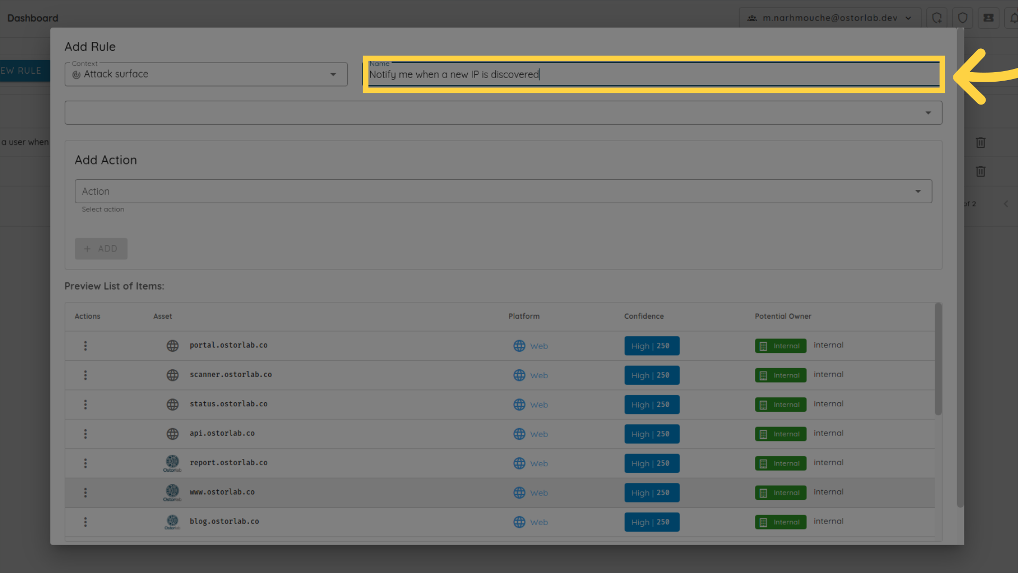The width and height of the screenshot is (1018, 573).
Task: Click the ticket icon in the top bar
Action: (x=988, y=18)
